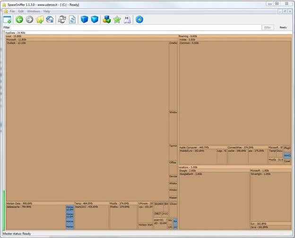Select the Outlook - 12.1Gb block
Screen dimensions: 295x238
coord(87,122)
